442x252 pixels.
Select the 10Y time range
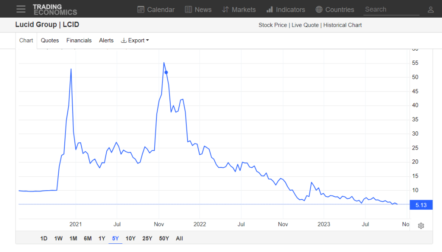tap(130, 238)
